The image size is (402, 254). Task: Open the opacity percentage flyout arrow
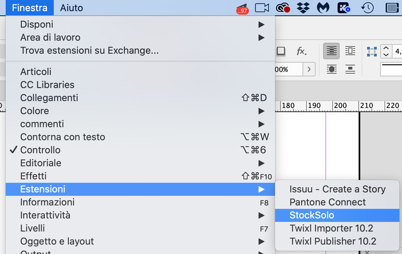[309, 69]
